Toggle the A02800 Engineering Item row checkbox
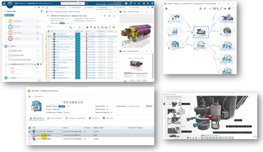 click(49, 37)
